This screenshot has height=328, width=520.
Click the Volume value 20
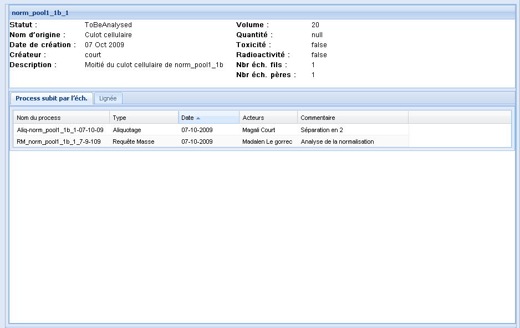pos(314,24)
